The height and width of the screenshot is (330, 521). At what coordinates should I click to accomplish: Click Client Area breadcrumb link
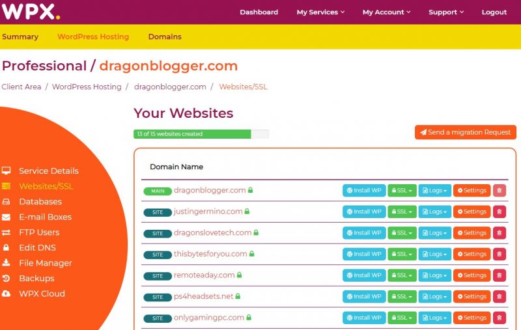(21, 87)
